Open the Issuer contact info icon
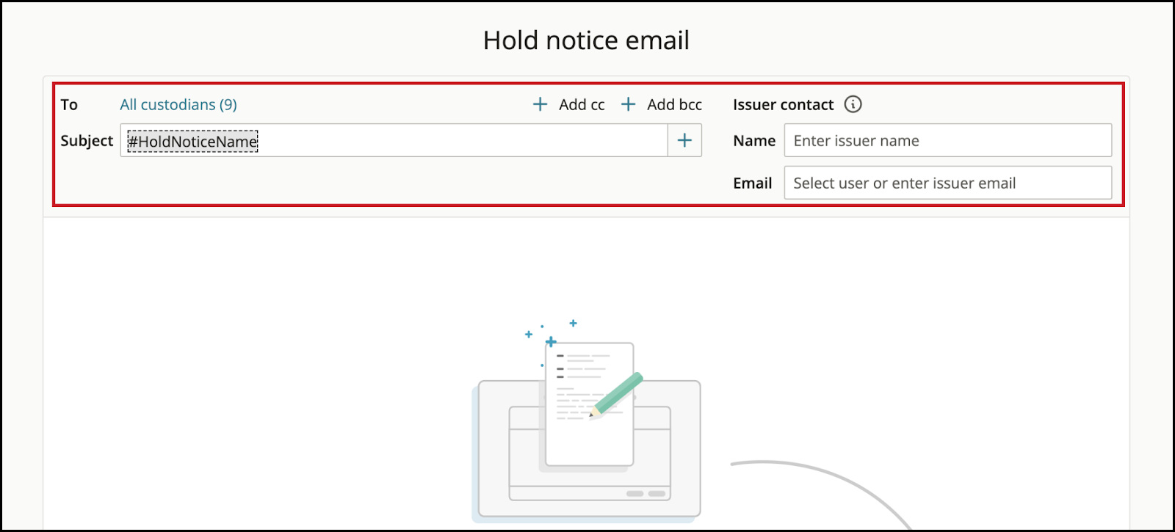 853,104
